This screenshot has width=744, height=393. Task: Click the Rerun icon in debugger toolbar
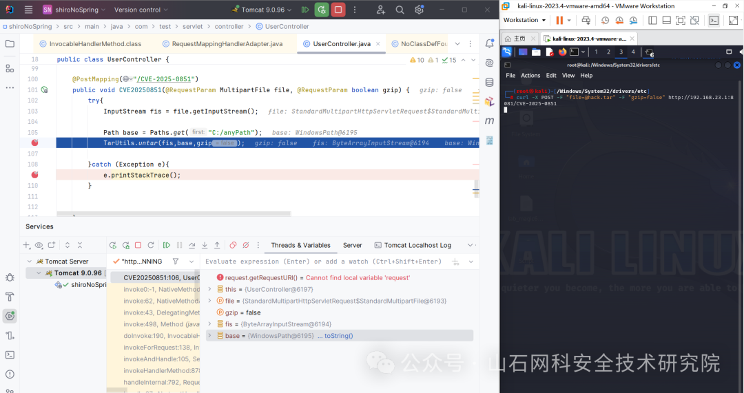113,245
